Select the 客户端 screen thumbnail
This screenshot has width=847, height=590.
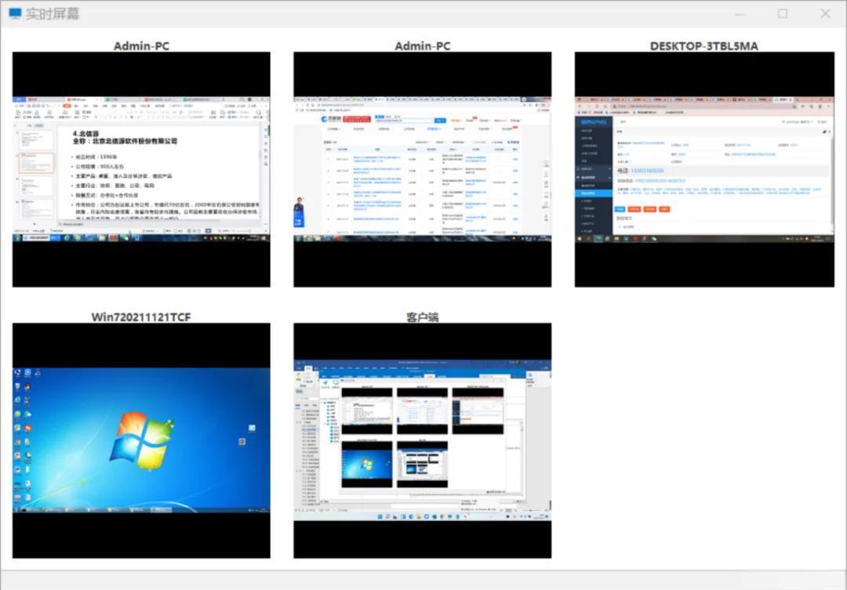423,440
